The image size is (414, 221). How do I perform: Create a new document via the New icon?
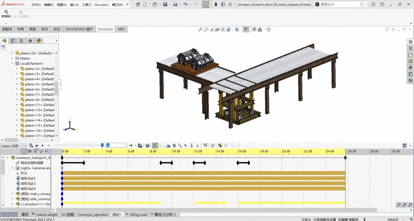145,5
